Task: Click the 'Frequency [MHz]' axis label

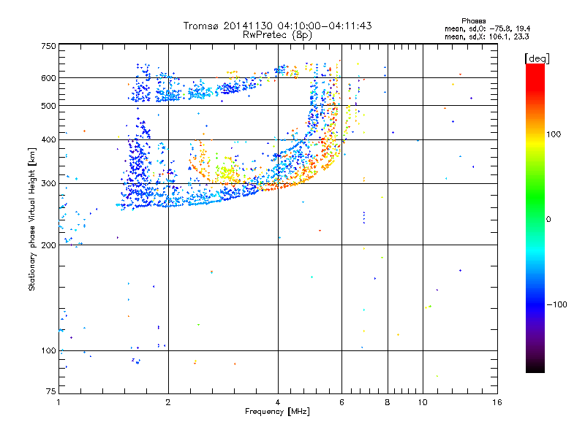Action: [277, 412]
